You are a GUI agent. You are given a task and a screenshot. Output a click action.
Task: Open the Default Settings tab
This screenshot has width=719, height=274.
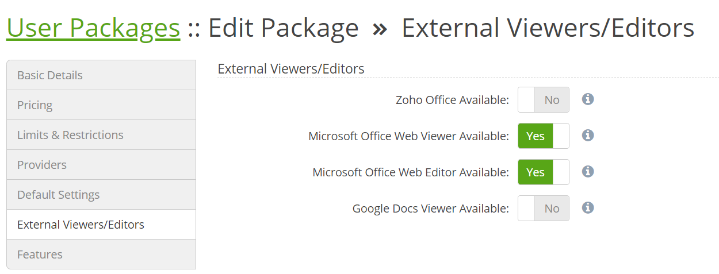(x=101, y=195)
